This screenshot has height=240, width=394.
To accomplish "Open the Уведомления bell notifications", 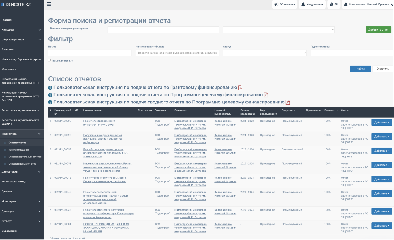I will point(303,4).
